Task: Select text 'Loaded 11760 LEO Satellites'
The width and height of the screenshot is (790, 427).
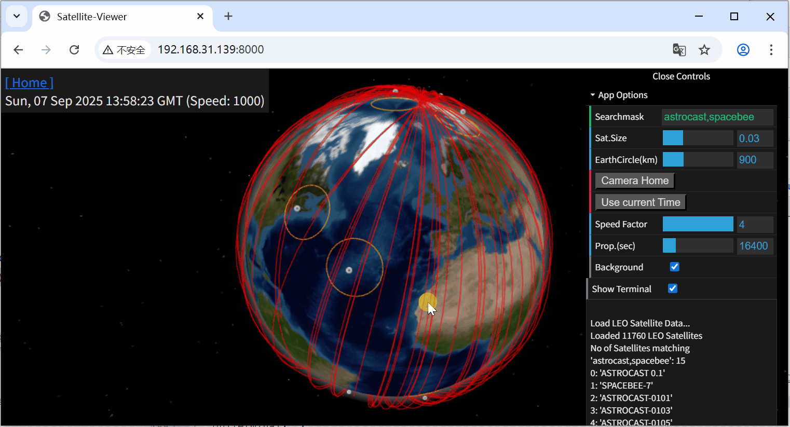Action: coord(646,336)
